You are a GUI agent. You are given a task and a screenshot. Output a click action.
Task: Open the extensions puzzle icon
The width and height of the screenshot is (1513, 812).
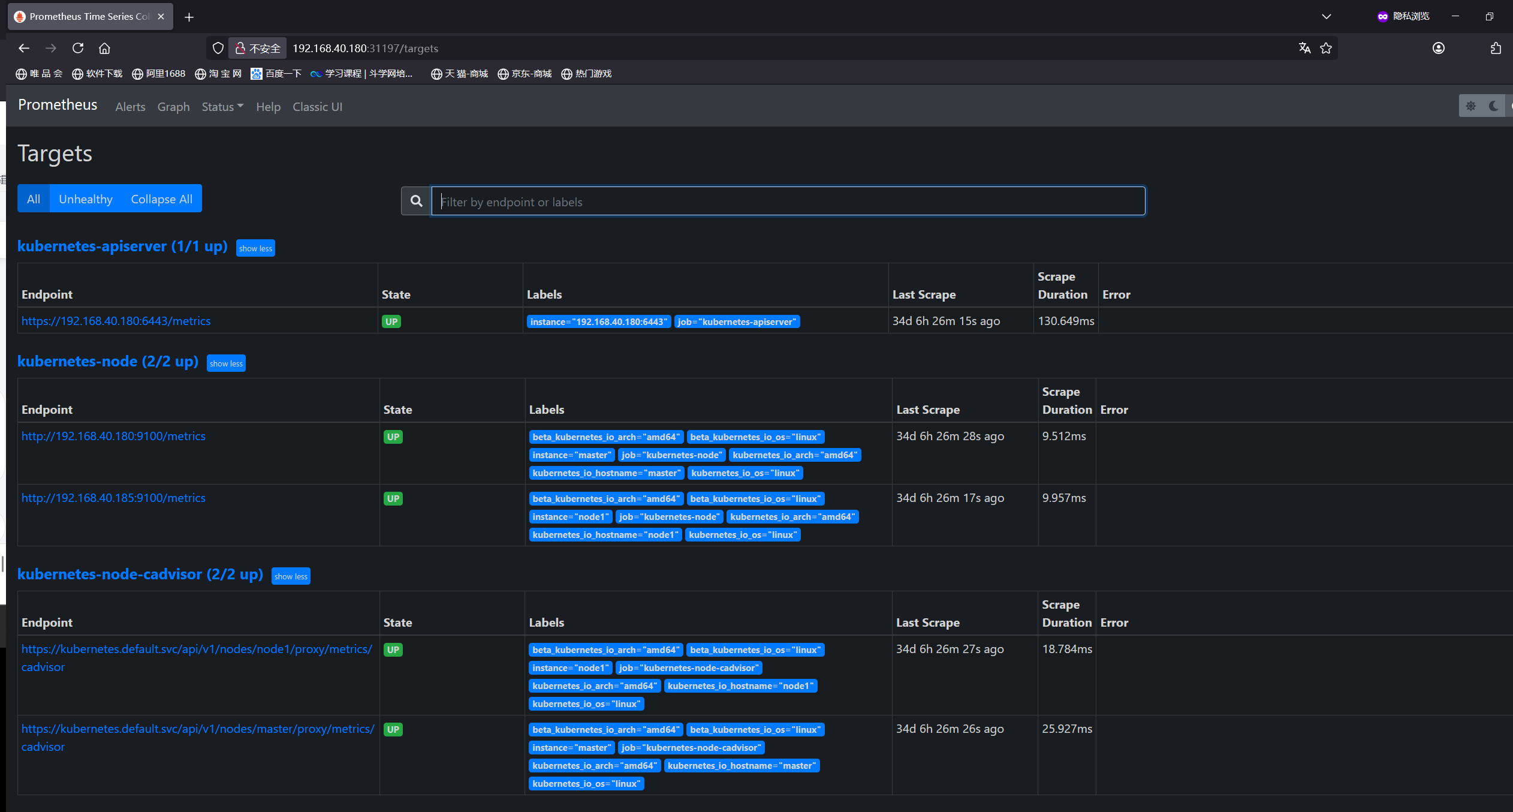coord(1496,48)
